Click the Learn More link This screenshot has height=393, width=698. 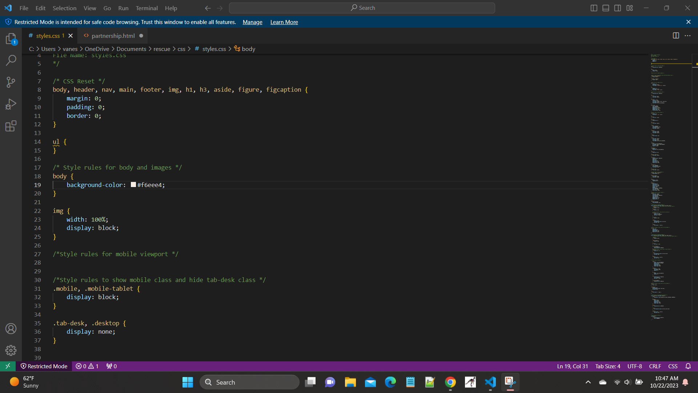click(x=284, y=22)
